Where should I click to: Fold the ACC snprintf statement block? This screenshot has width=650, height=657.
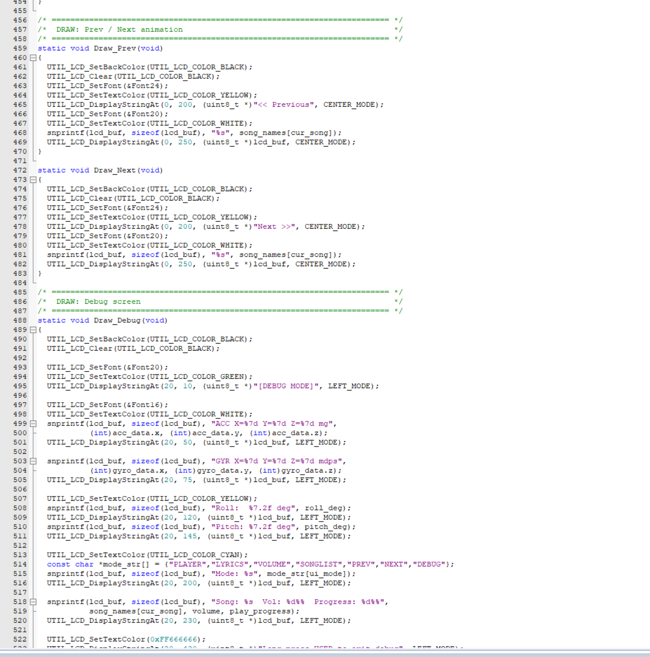33,424
